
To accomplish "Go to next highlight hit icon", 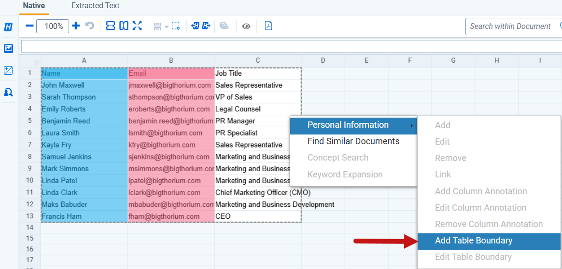I will pos(206,26).
